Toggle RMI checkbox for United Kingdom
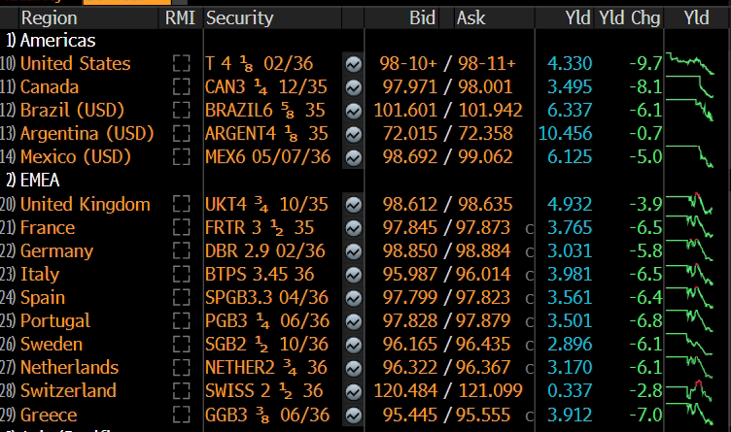This screenshot has width=731, height=432. click(181, 204)
